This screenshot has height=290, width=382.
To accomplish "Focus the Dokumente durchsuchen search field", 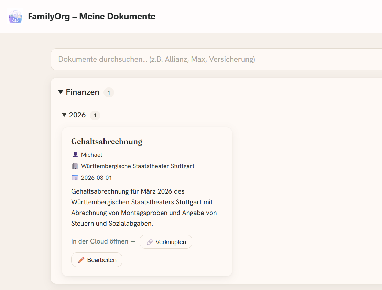I will click(216, 59).
